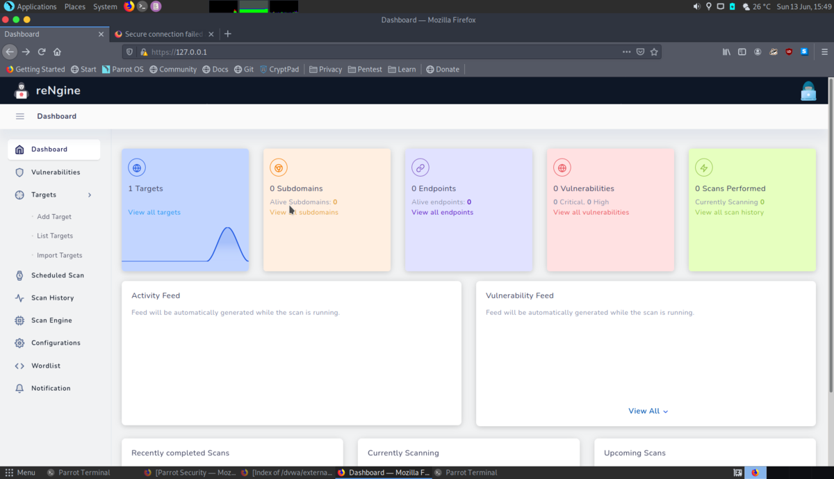
Task: Switch to the Secure connection failed tab
Action: [x=164, y=34]
